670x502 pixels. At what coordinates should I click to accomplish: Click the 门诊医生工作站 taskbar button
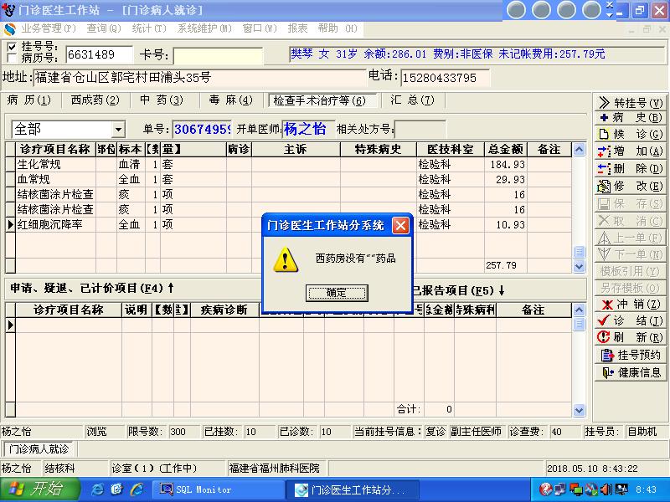coord(352,489)
